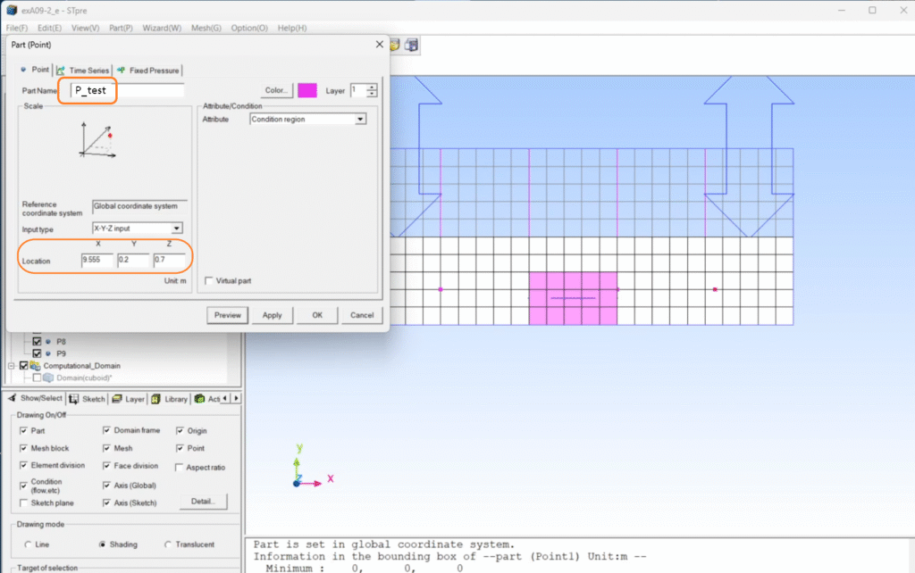Viewport: 915px width, 573px height.
Task: Click the Preview button
Action: coord(227,315)
